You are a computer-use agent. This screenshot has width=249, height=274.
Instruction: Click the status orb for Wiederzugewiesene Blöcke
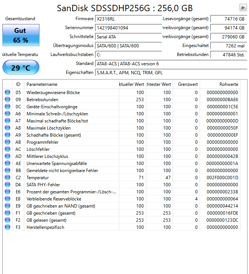pyautogui.click(x=7, y=92)
